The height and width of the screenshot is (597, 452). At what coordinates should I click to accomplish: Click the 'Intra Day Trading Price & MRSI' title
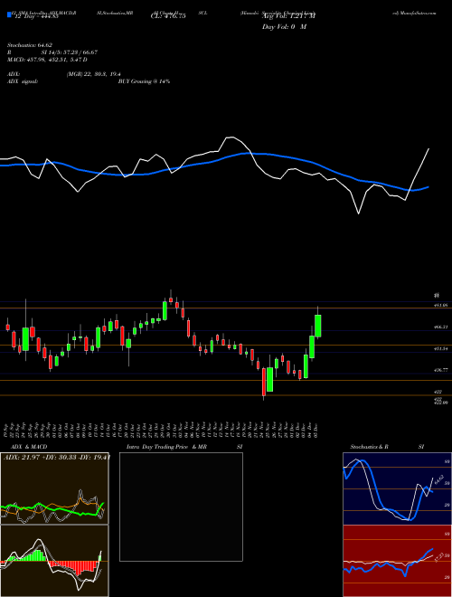184,447
